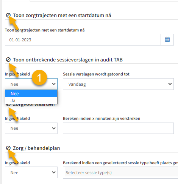Select the highlighted 'Nee' option in the list

pos(31,94)
